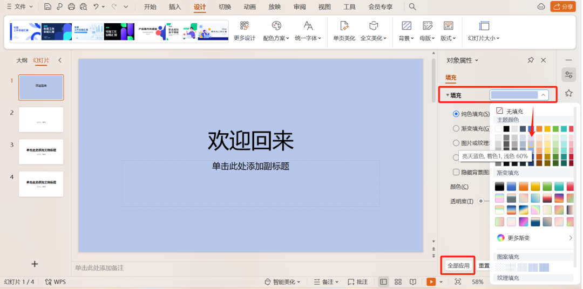
Task: Pick the black theme color swatch
Action: coord(506,129)
